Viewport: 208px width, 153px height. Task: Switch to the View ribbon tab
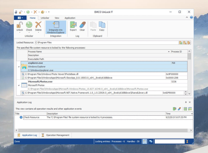click(x=57, y=18)
